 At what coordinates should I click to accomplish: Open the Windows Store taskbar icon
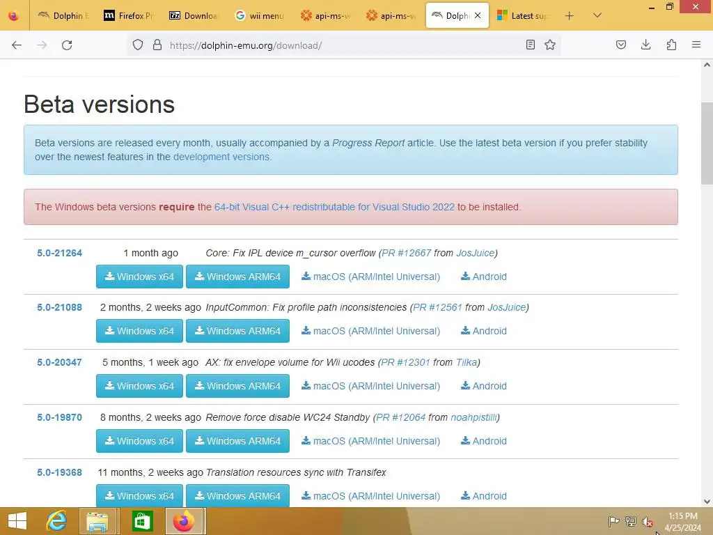(142, 521)
